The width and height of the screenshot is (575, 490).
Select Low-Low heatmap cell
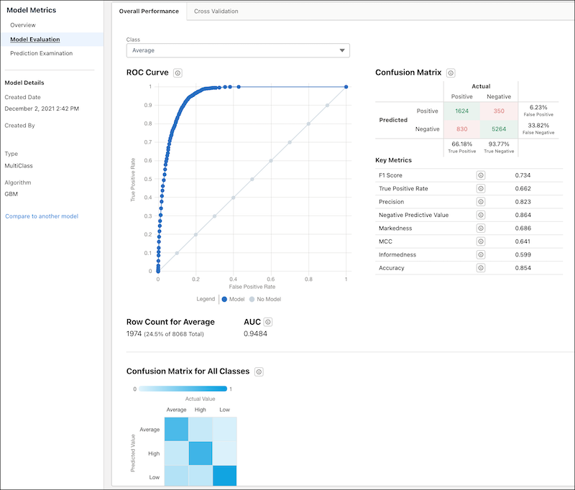(225, 476)
